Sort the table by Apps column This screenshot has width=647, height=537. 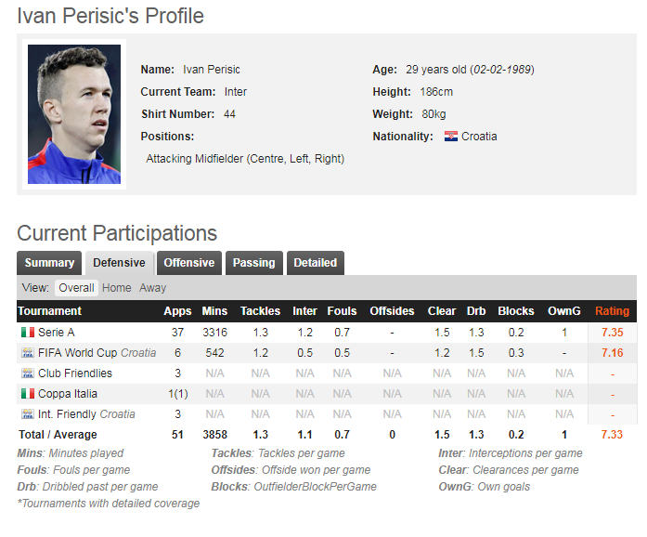(x=177, y=311)
